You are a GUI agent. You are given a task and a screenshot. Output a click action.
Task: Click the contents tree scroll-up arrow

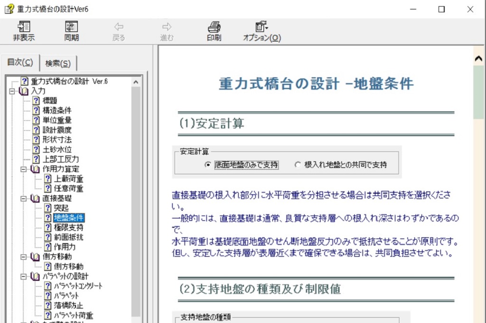[136, 82]
